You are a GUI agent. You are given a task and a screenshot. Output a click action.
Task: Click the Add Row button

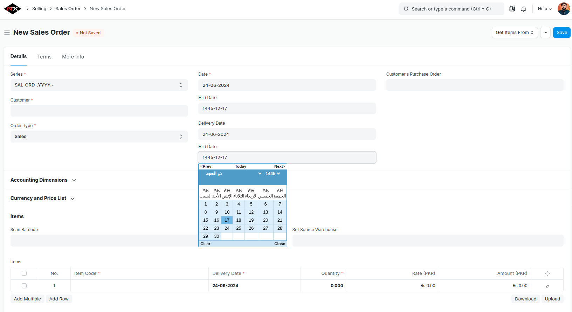tap(59, 299)
